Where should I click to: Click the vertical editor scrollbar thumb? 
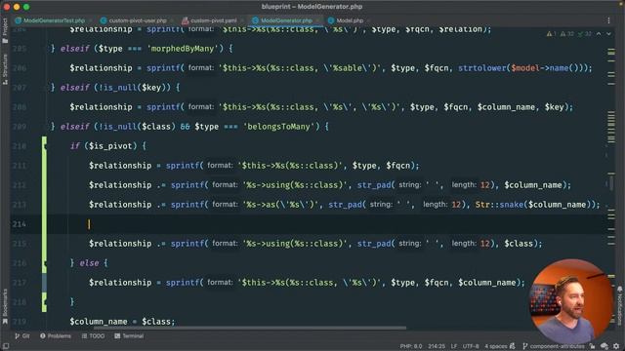click(612, 182)
